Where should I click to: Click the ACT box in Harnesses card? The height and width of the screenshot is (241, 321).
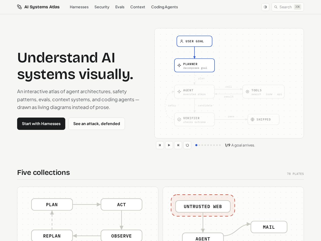[x=121, y=205]
